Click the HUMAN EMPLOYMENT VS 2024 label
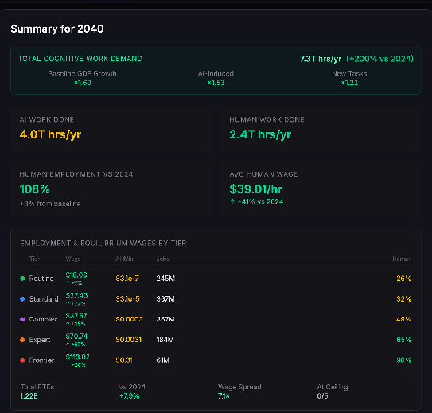432x413 pixels. click(x=76, y=174)
